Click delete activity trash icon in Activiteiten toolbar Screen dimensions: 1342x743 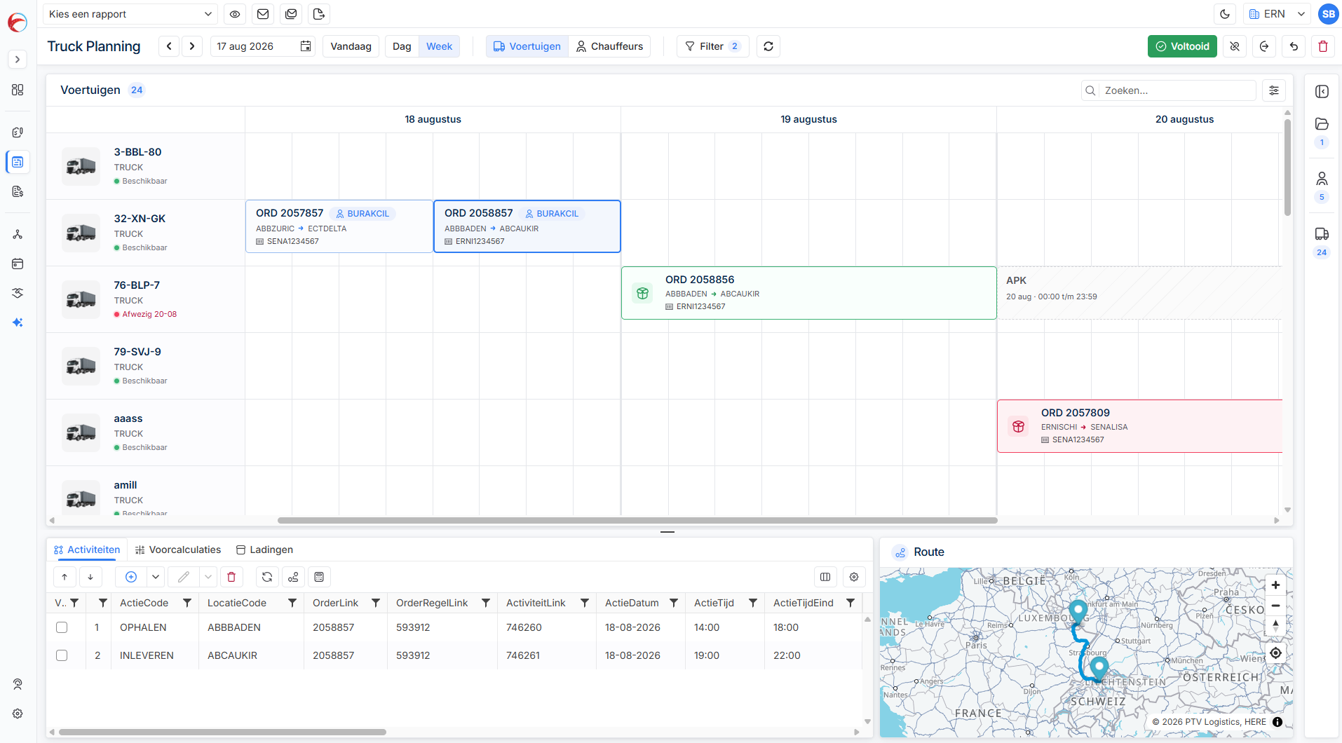[231, 577]
